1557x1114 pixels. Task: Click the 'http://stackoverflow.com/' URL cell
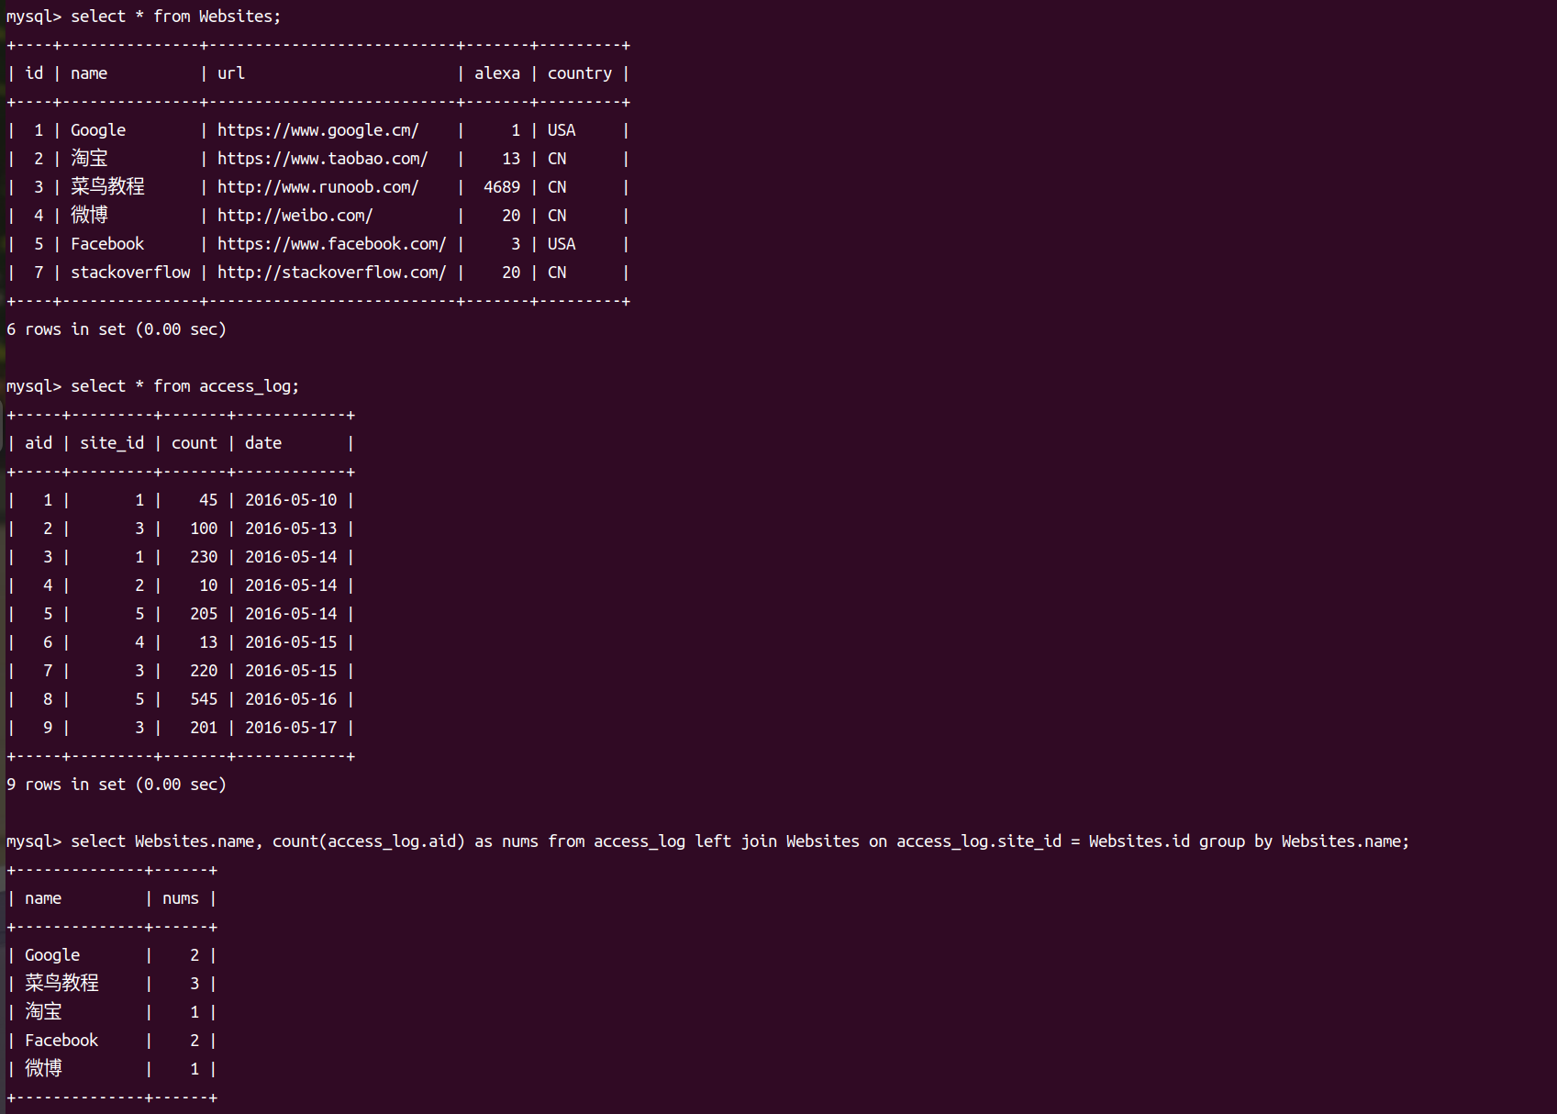click(x=332, y=273)
